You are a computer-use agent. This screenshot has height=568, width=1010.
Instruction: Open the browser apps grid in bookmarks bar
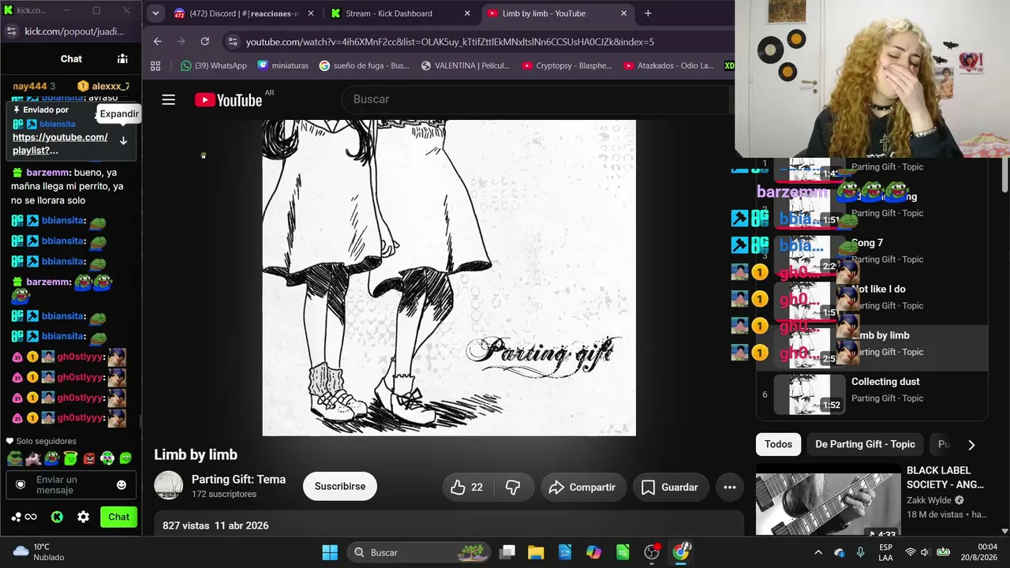tap(155, 65)
